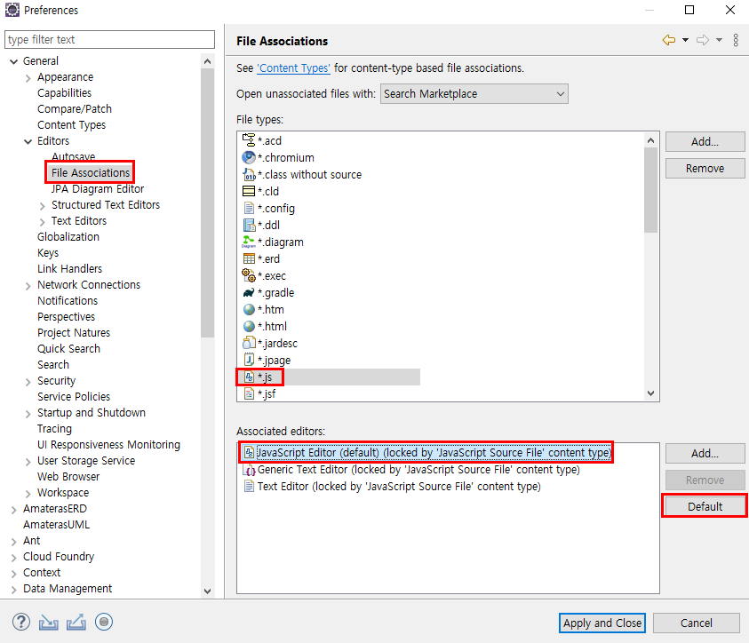Click Apply and Close
749x643 pixels.
pos(602,623)
